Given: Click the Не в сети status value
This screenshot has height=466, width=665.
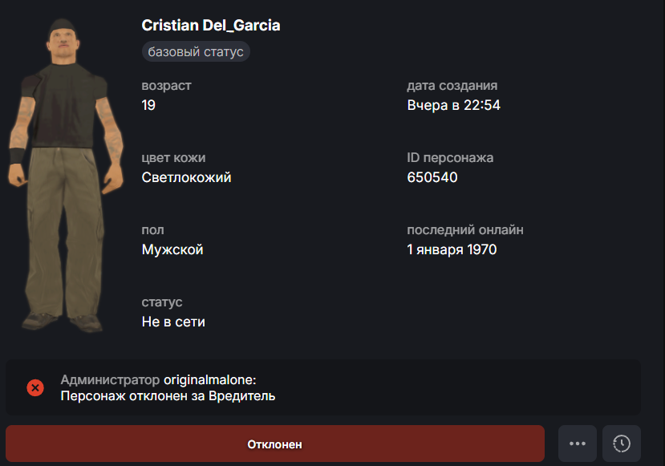Looking at the screenshot, I should pyautogui.click(x=173, y=322).
